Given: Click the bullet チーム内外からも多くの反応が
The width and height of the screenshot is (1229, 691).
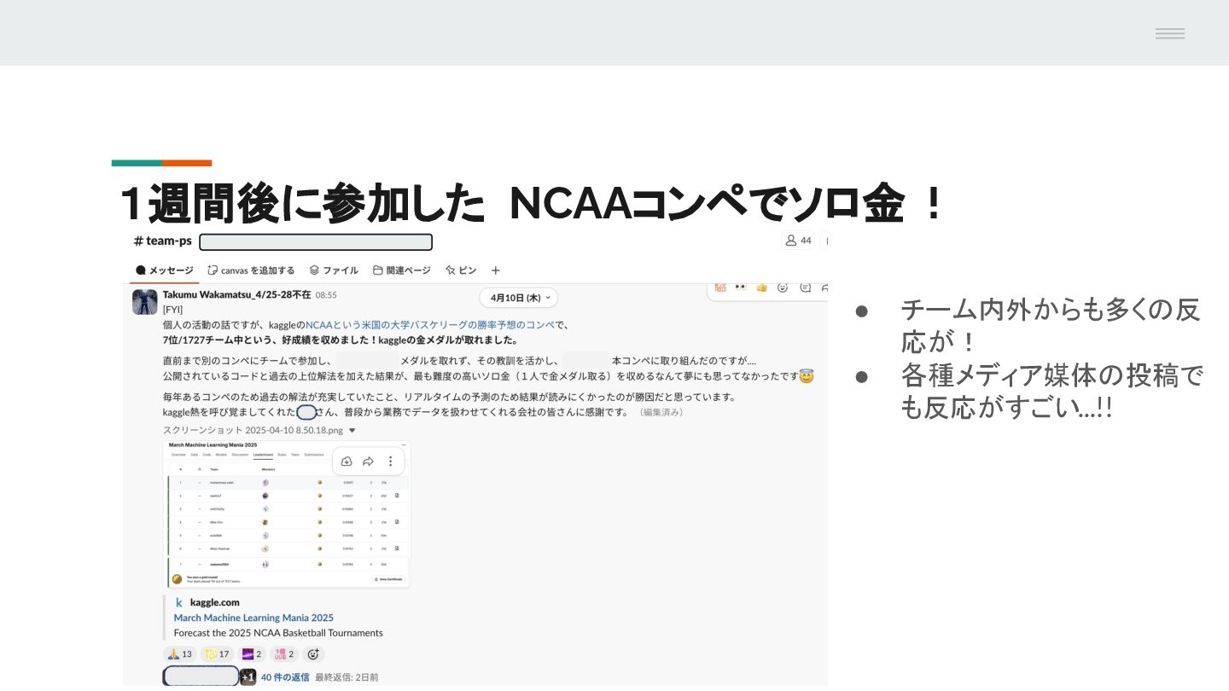Looking at the screenshot, I should 1051,325.
